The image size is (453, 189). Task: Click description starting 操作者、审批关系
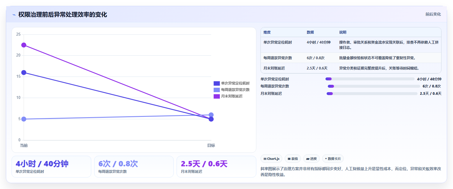389,45
